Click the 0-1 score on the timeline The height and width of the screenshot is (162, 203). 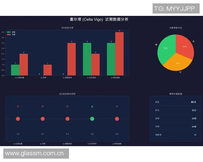[43, 134]
